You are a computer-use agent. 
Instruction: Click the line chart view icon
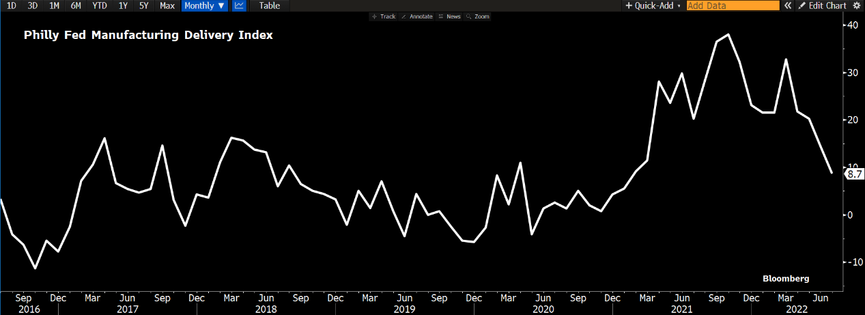[239, 5]
